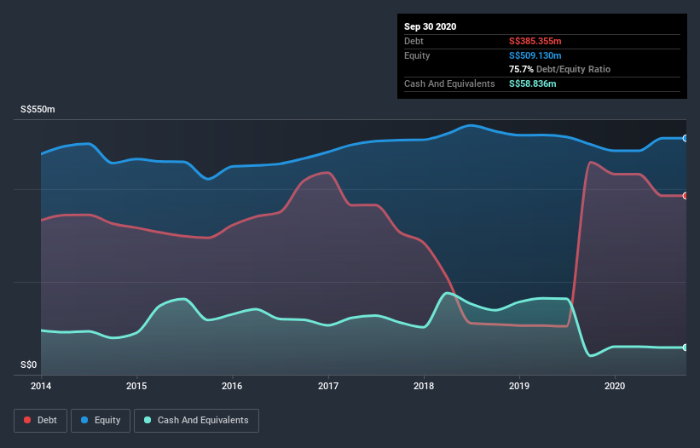
Task: Click the teal Cash endpoint marker
Action: pyautogui.click(x=686, y=347)
